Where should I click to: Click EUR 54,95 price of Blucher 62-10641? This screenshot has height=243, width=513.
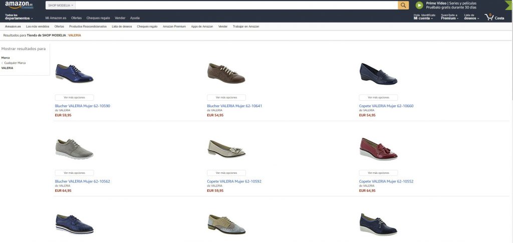(x=215, y=115)
